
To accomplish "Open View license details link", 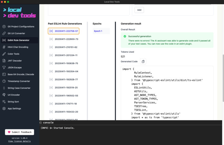I will click(20, 141).
